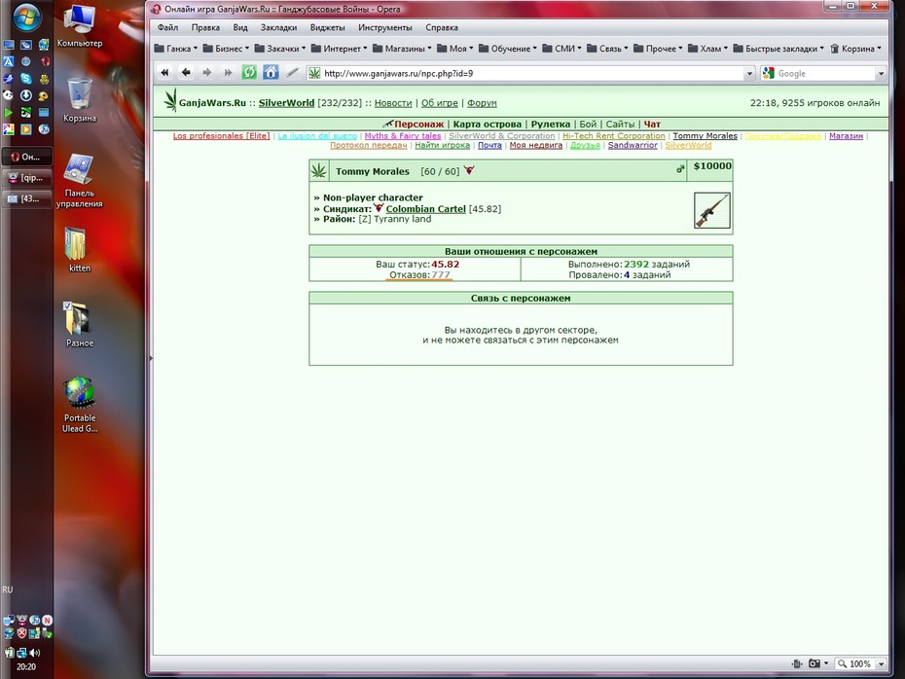Expand the Обучение bookmarks folder
The width and height of the screenshot is (905, 679).
pos(508,49)
